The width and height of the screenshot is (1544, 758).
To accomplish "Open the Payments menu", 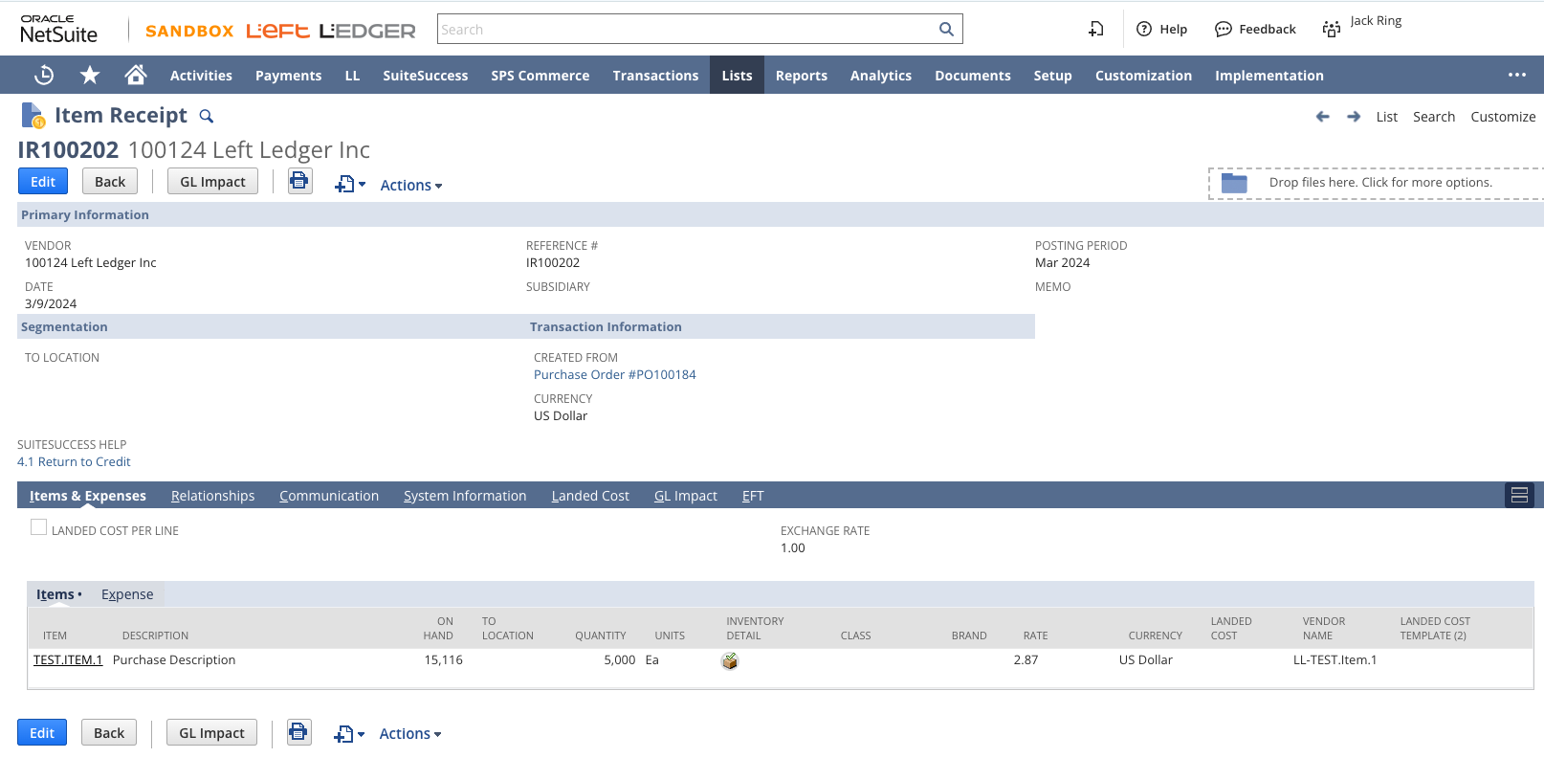I will 288,75.
